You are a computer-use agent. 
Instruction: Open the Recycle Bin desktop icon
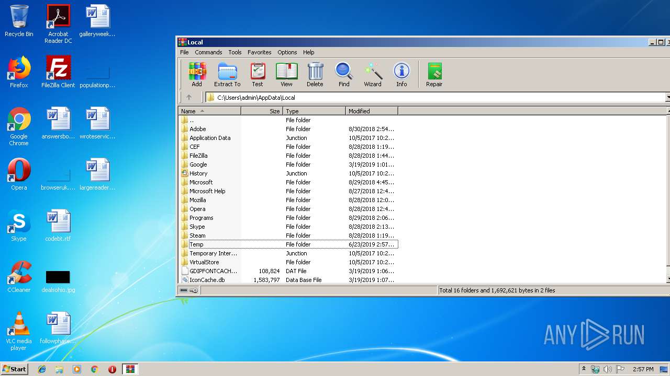(x=19, y=21)
